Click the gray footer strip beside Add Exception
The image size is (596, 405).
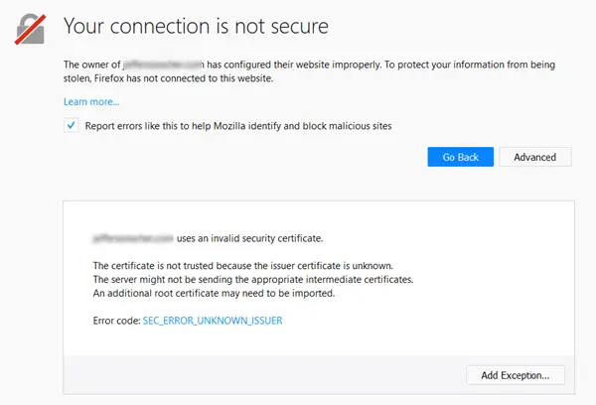click(x=262, y=375)
